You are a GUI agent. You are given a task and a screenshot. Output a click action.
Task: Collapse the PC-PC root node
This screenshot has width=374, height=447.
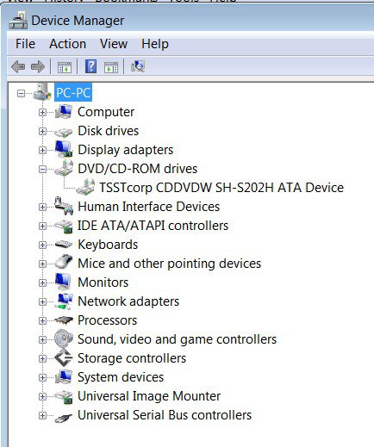coord(21,93)
